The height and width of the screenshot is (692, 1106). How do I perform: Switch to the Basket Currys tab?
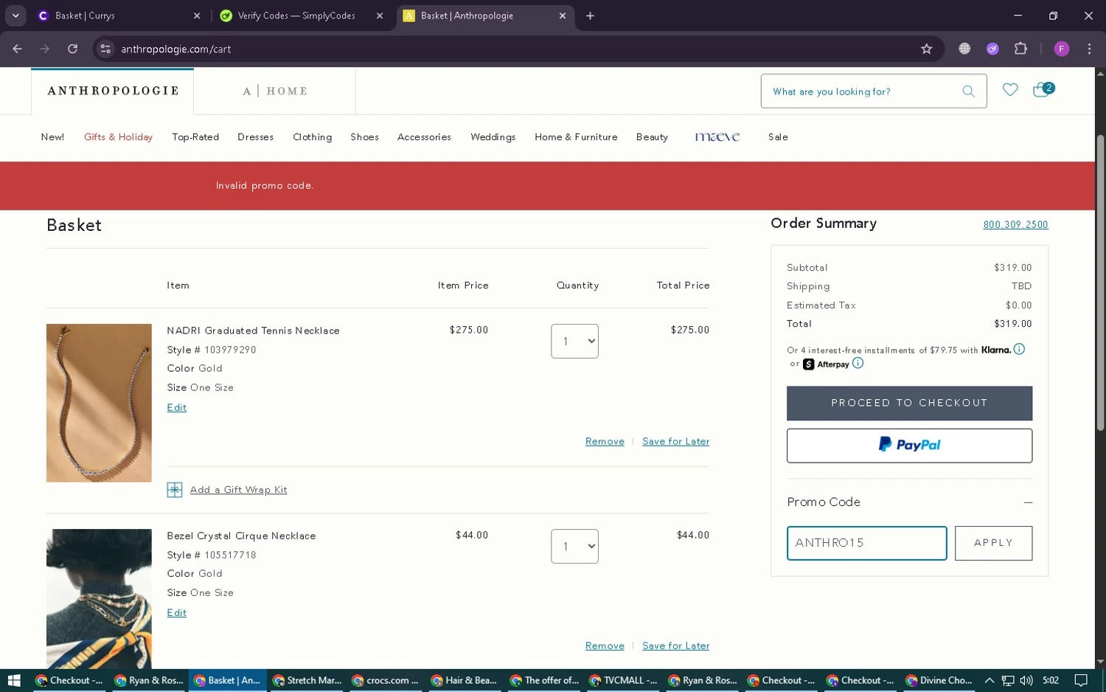coord(119,15)
